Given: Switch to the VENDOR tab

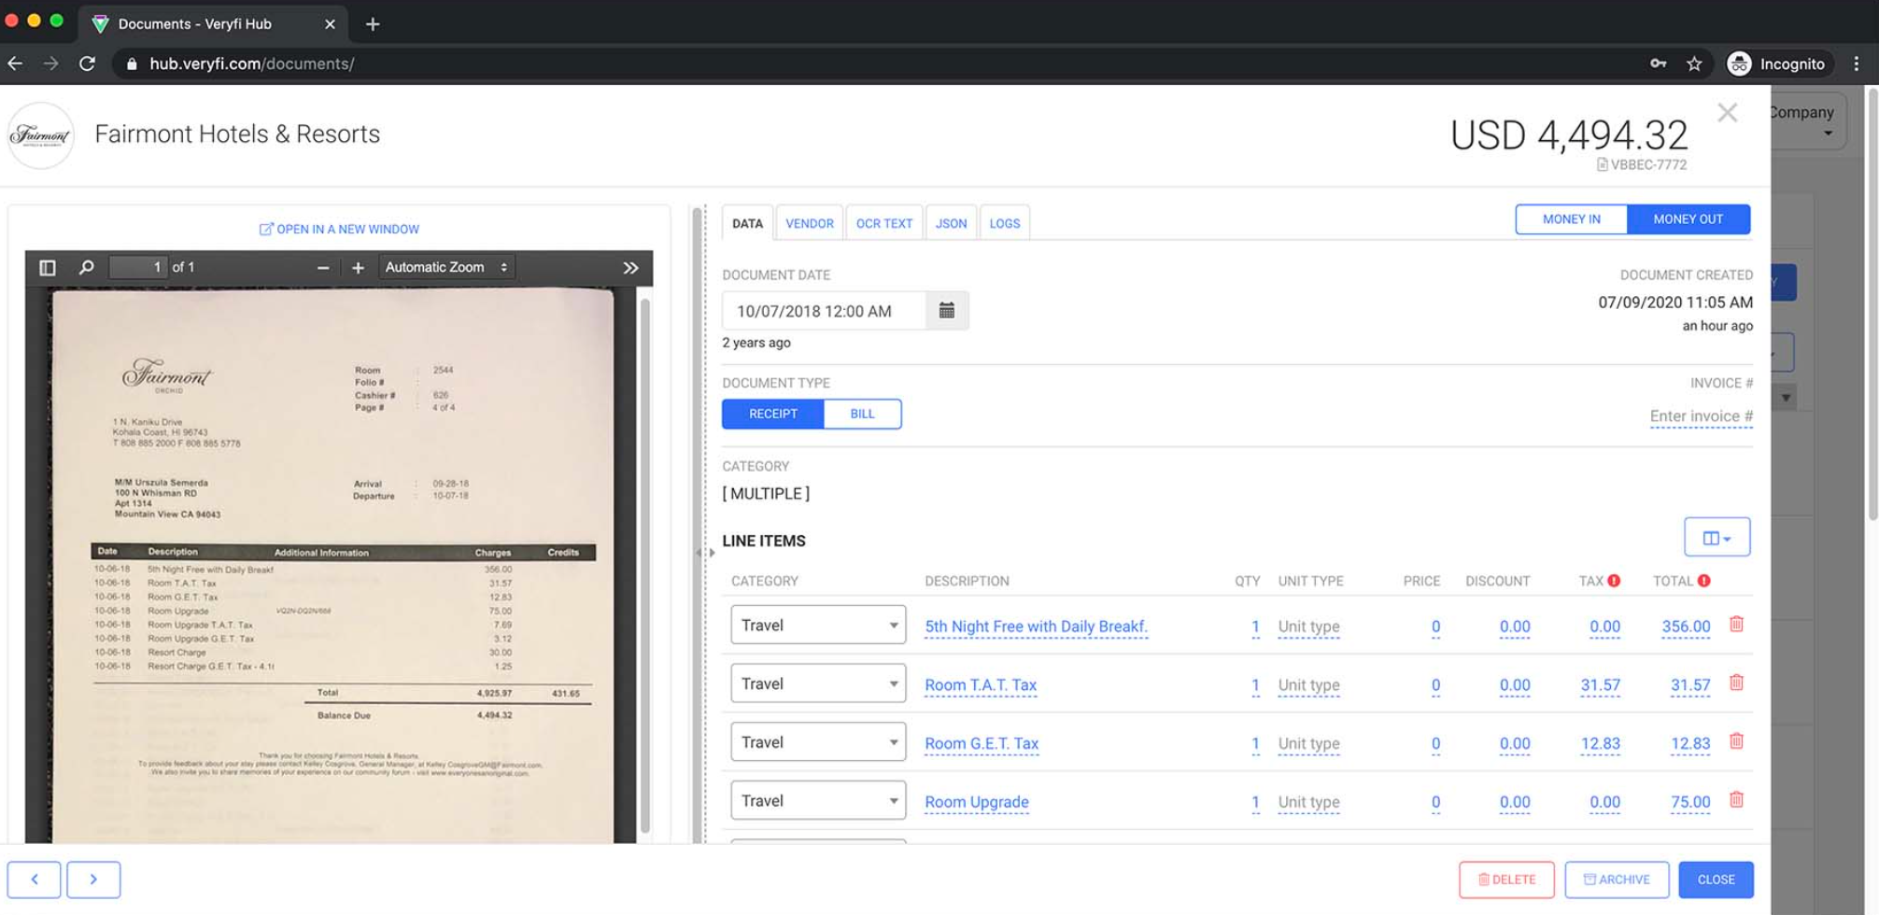Looking at the screenshot, I should click(x=810, y=223).
